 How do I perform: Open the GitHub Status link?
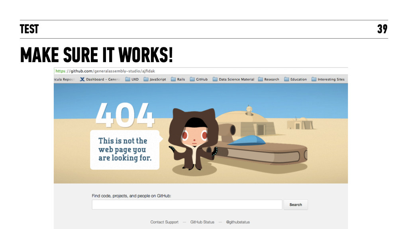point(202,222)
